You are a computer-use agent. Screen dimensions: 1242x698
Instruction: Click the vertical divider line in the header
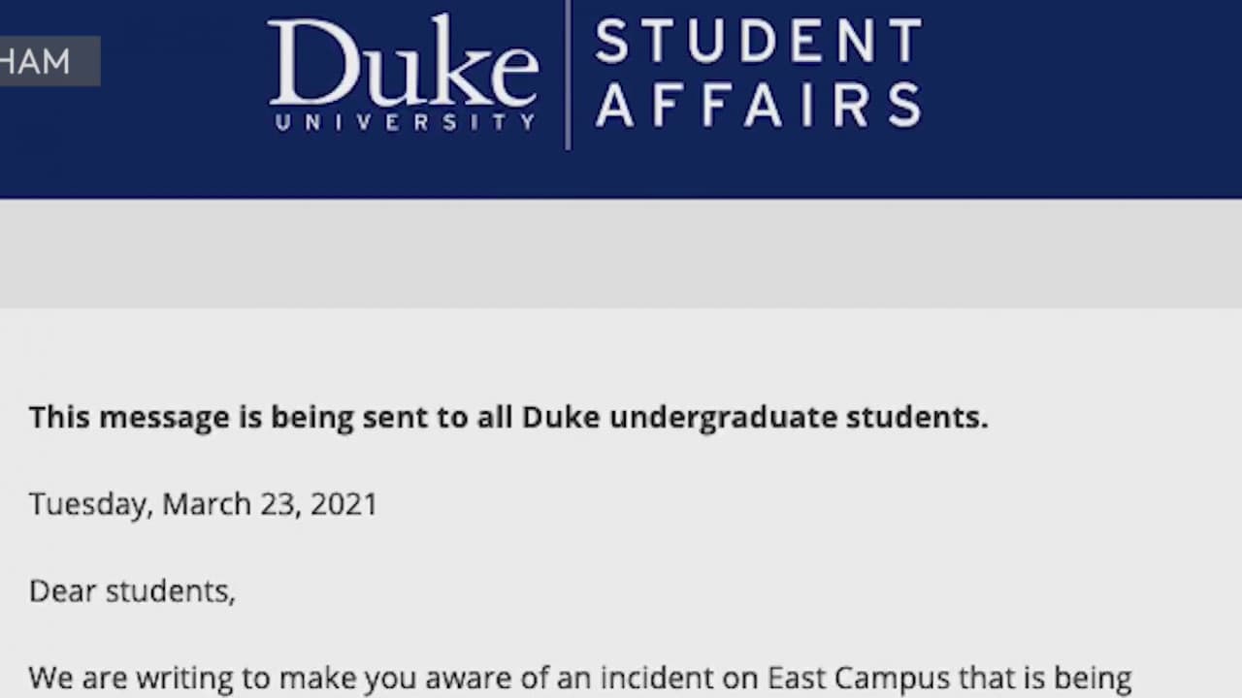point(568,75)
